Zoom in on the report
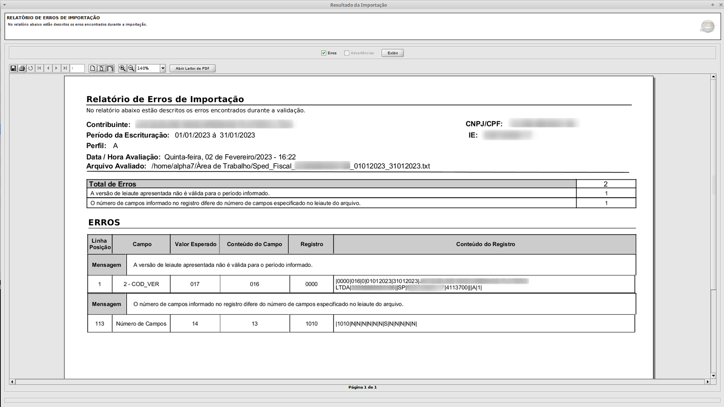The width and height of the screenshot is (724, 407). point(123,68)
